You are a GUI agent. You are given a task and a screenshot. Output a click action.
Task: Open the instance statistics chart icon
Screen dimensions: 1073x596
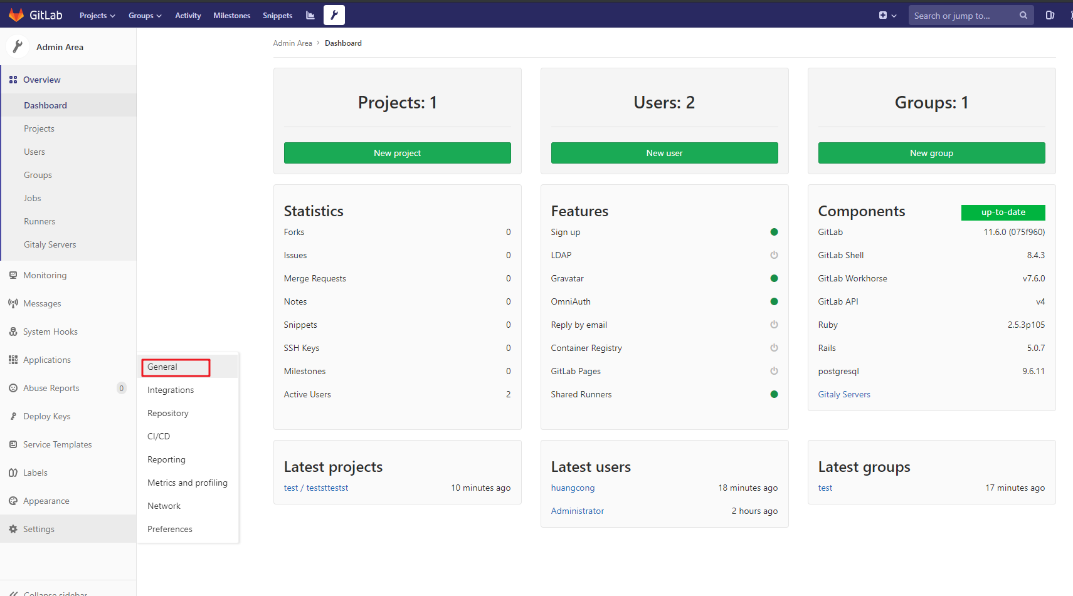pyautogui.click(x=310, y=15)
